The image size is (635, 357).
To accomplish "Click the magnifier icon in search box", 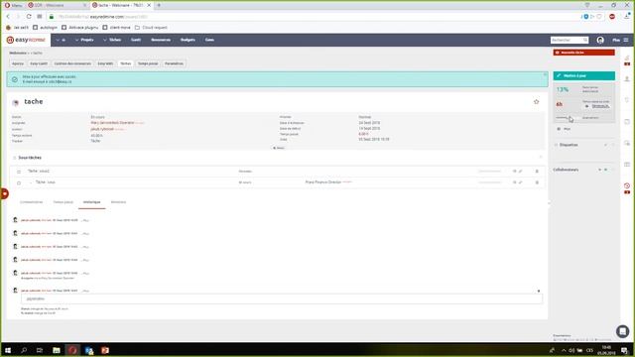I will point(585,40).
